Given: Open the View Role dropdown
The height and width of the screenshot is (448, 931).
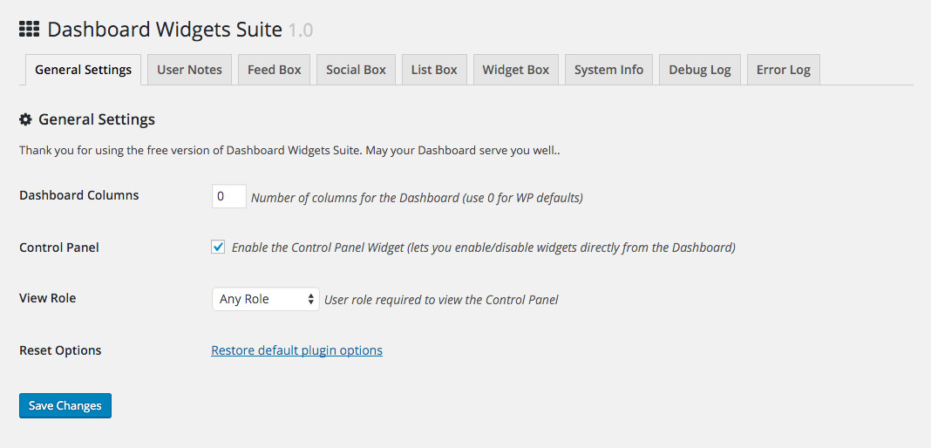Looking at the screenshot, I should [265, 299].
